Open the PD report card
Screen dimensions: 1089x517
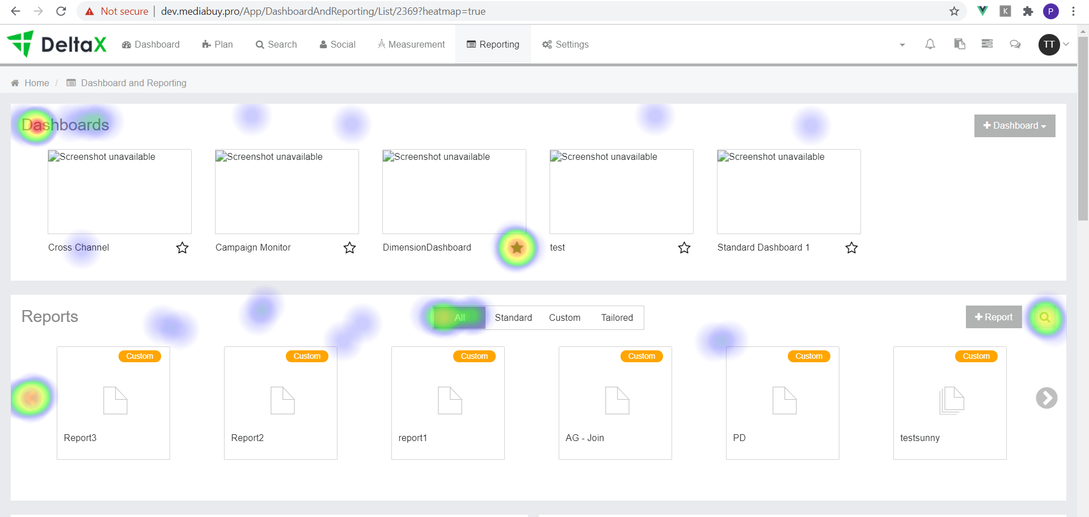click(783, 403)
